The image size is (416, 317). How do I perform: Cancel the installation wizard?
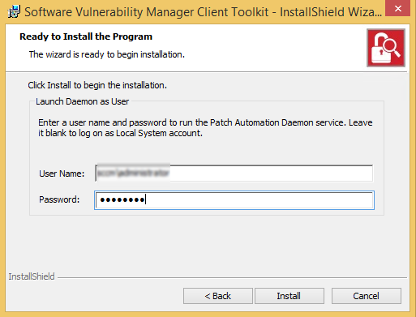point(367,296)
